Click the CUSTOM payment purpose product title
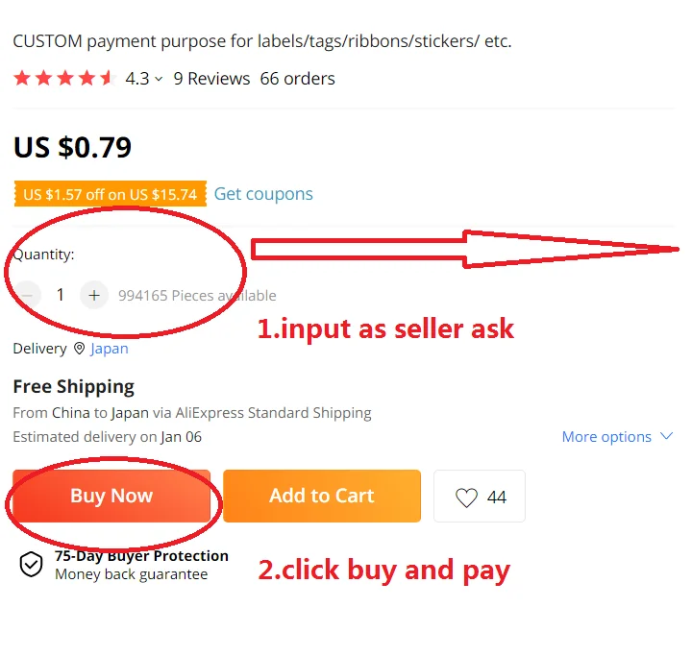The image size is (692, 656). (261, 41)
